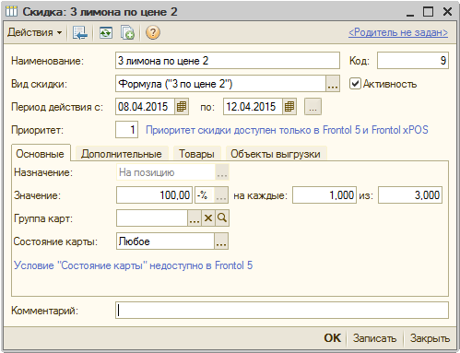Open the Объекты выгрузки tab

point(276,154)
